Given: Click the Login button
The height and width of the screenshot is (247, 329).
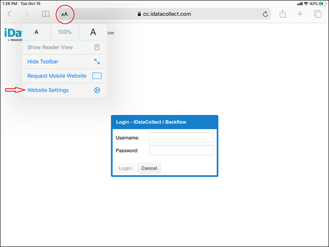Looking at the screenshot, I should [x=125, y=168].
